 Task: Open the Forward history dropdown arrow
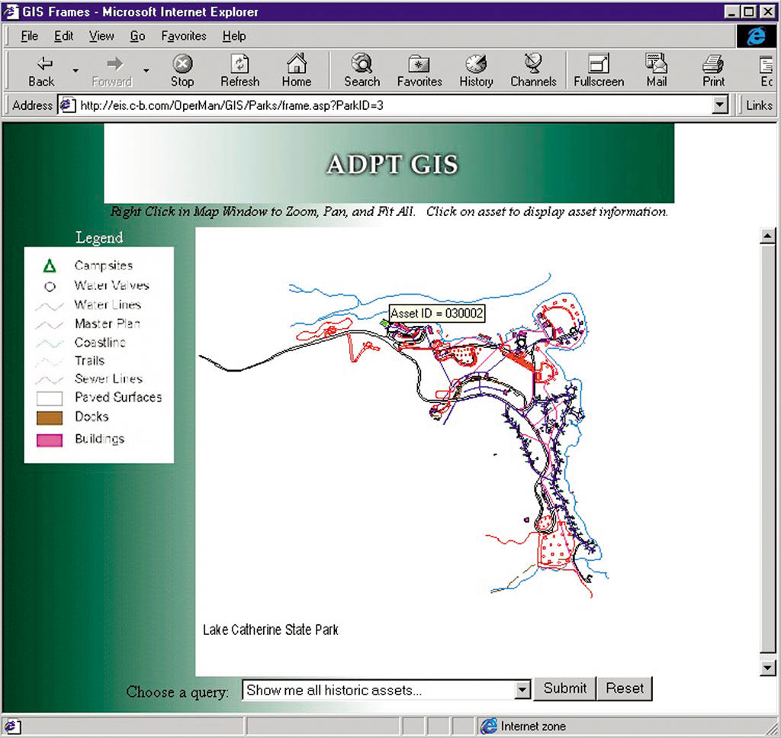pyautogui.click(x=146, y=71)
